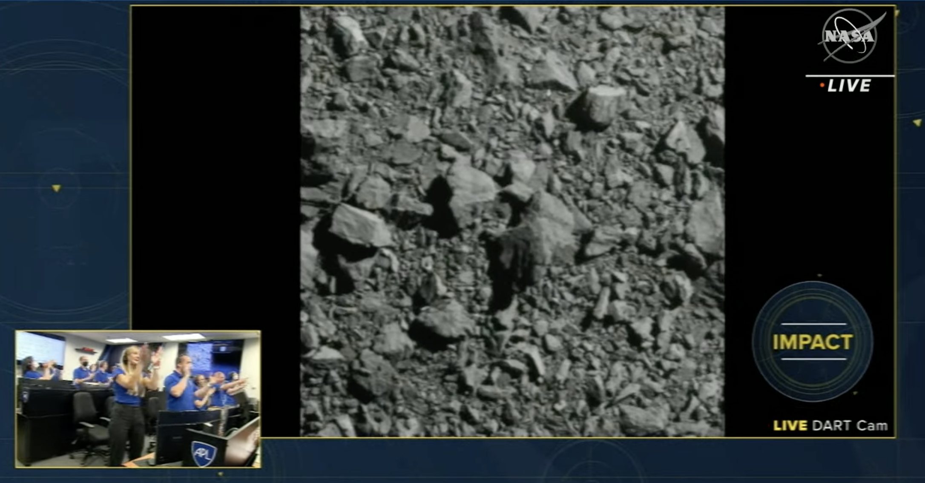Click yellow triangle marker at far right edge
Viewport: 925px width, 483px height.
tap(917, 123)
